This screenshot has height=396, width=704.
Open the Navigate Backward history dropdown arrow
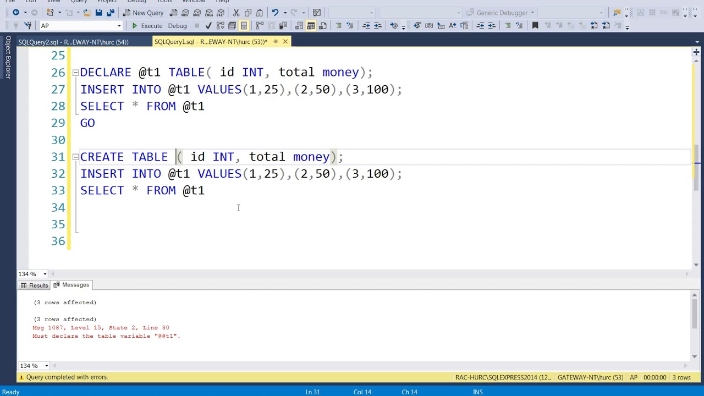25,13
